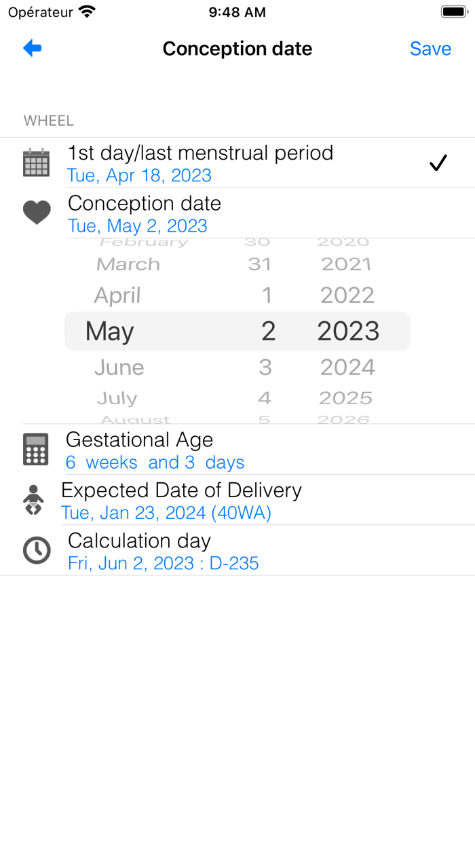Select year 2024 in the year wheel
This screenshot has height=845, width=475.
click(x=347, y=367)
